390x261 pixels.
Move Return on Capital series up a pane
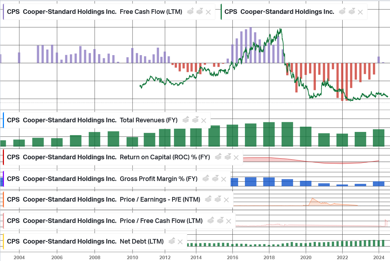(x=218, y=157)
